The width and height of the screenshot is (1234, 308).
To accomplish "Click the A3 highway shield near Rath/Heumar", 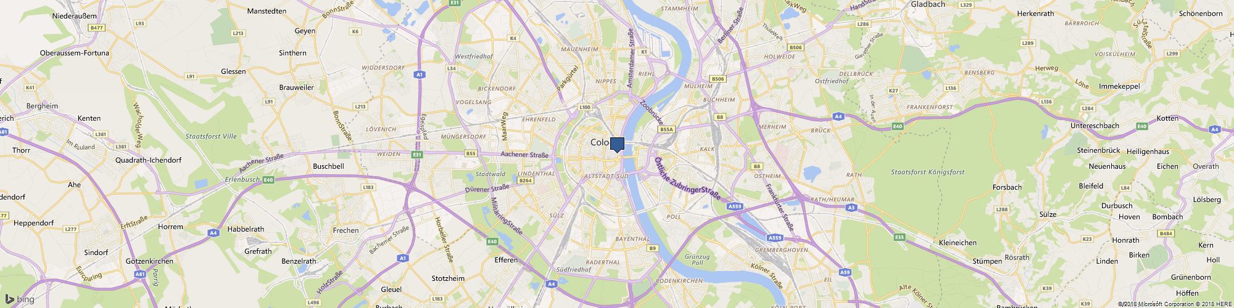I will [851, 208].
